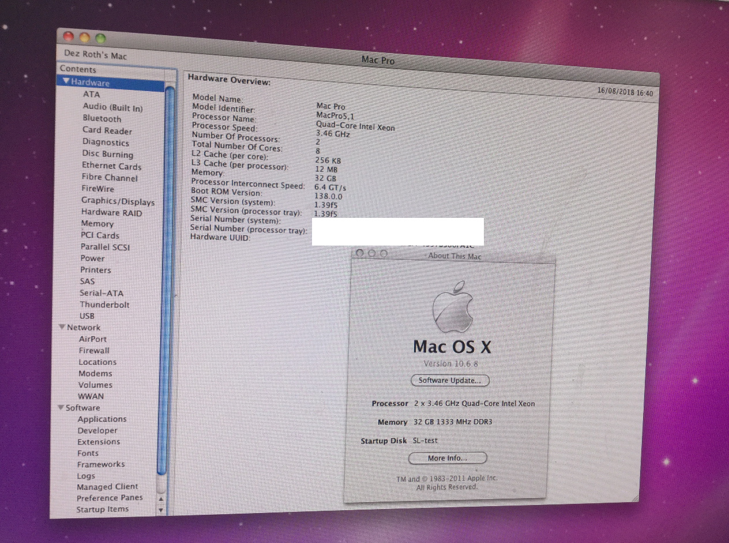Collapse the Software section triangle

pos(61,408)
